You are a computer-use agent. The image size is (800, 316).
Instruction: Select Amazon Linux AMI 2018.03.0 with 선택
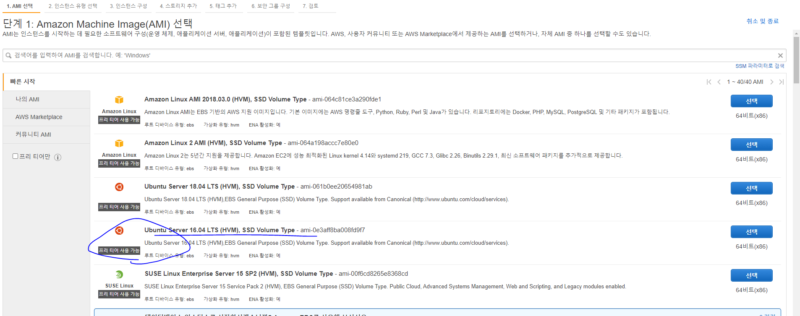(751, 101)
